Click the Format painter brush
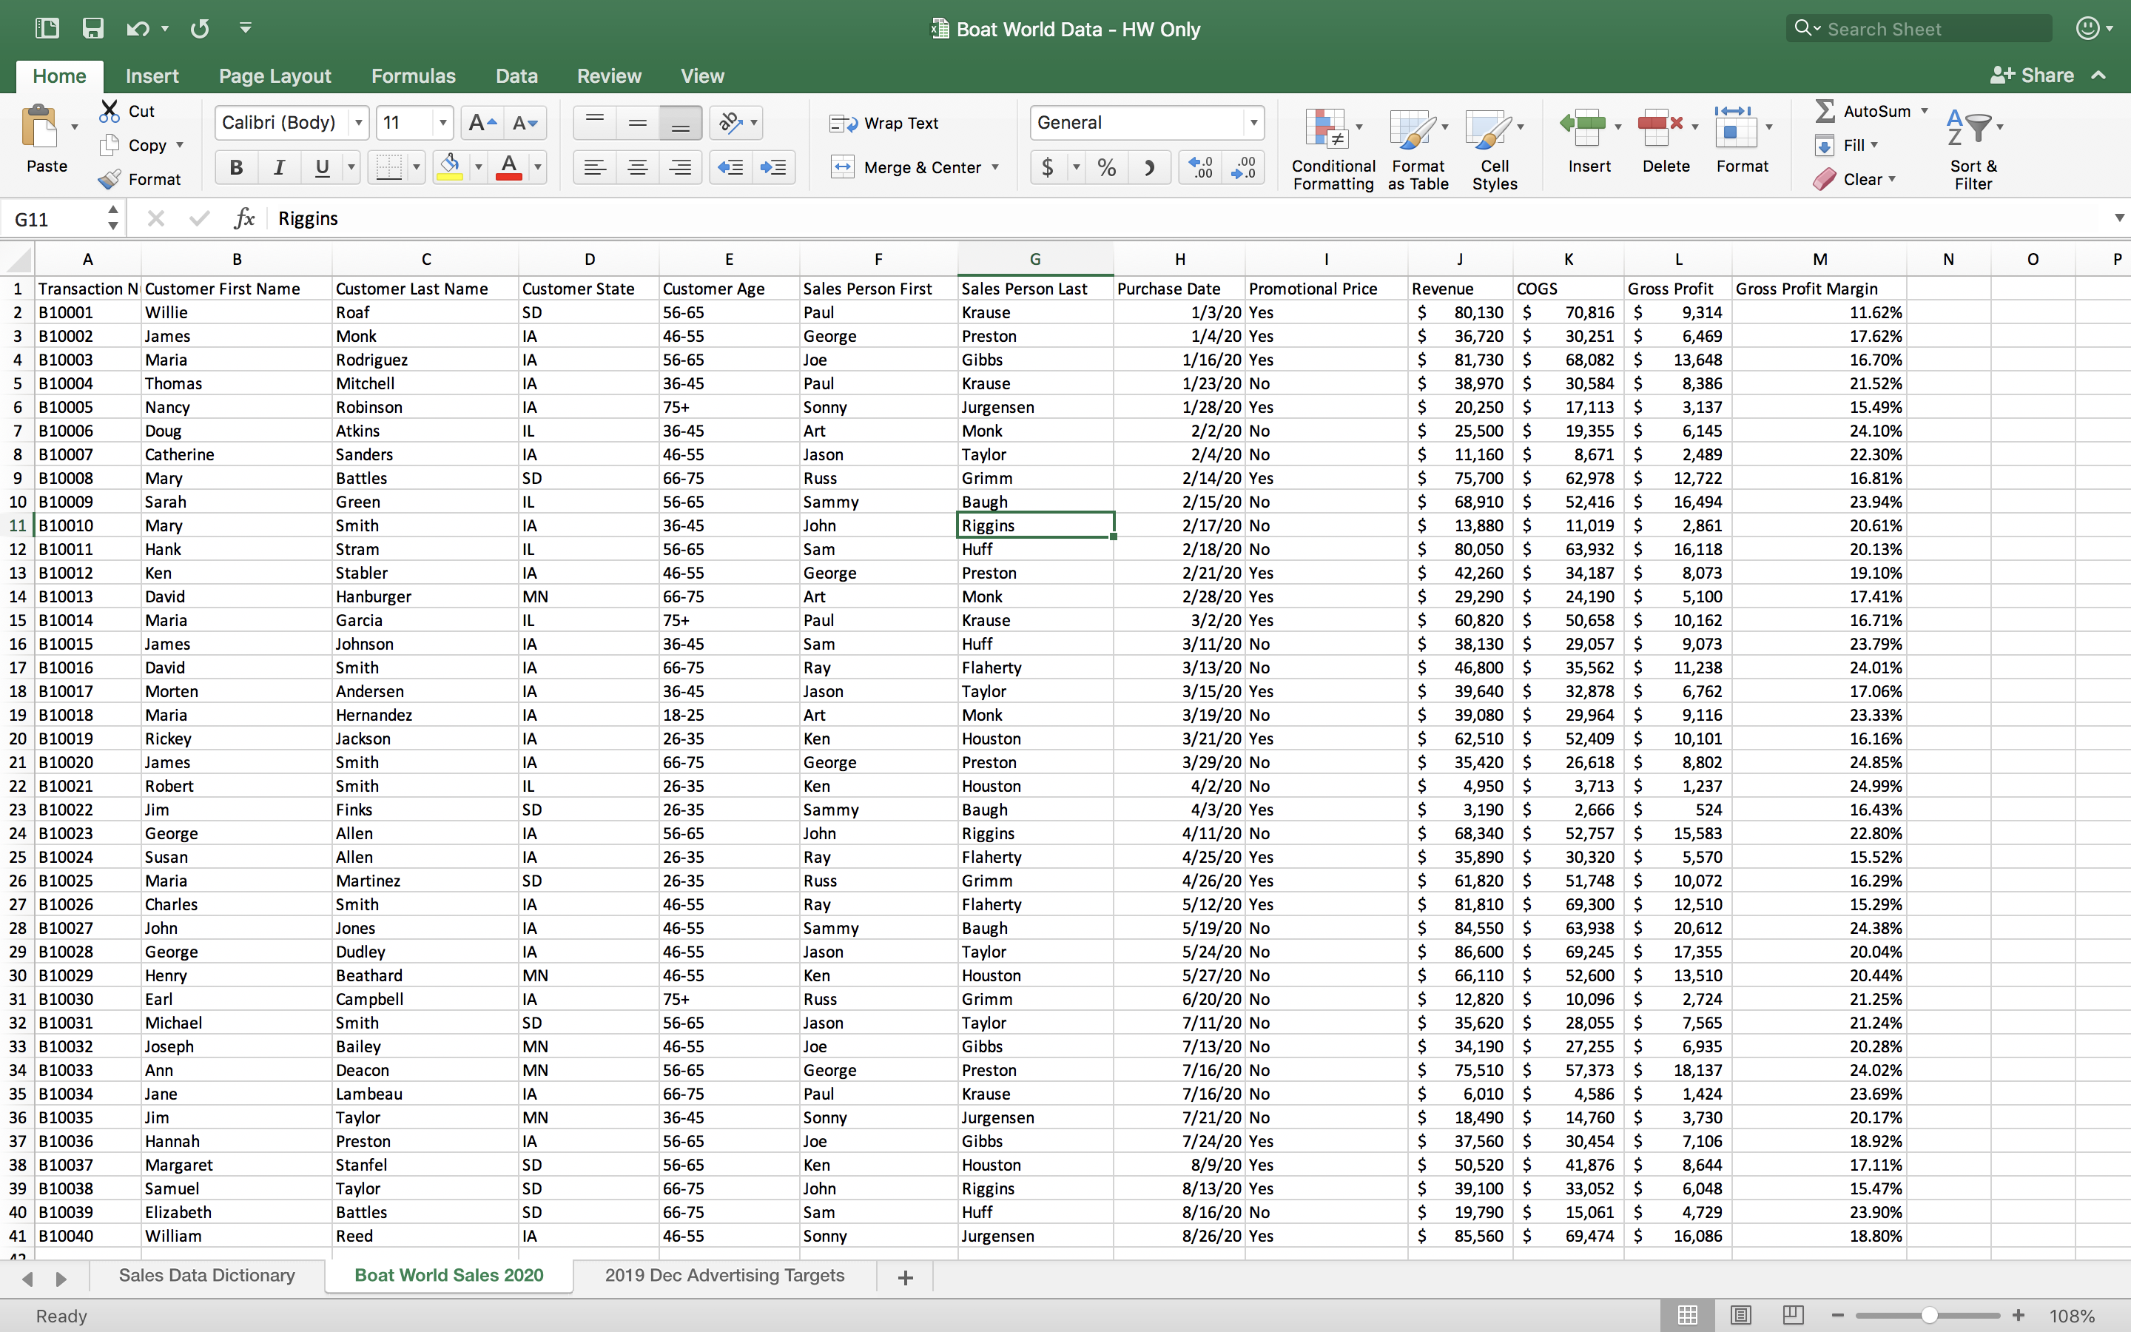The width and height of the screenshot is (2131, 1332). coord(110,179)
